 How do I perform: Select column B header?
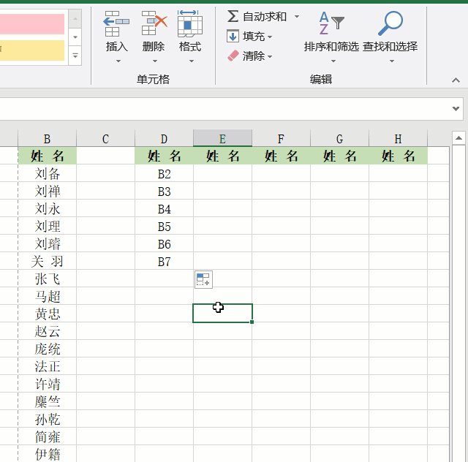pyautogui.click(x=47, y=139)
